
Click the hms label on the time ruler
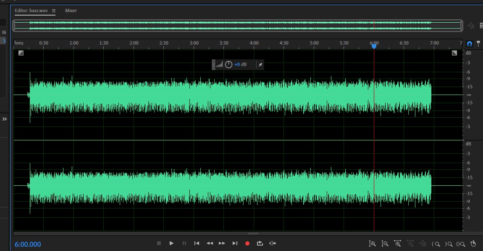pyautogui.click(x=19, y=43)
